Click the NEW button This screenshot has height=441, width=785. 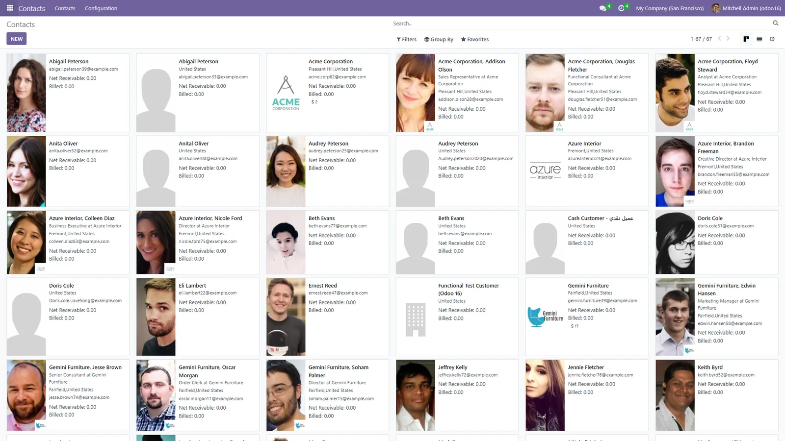[x=17, y=39]
